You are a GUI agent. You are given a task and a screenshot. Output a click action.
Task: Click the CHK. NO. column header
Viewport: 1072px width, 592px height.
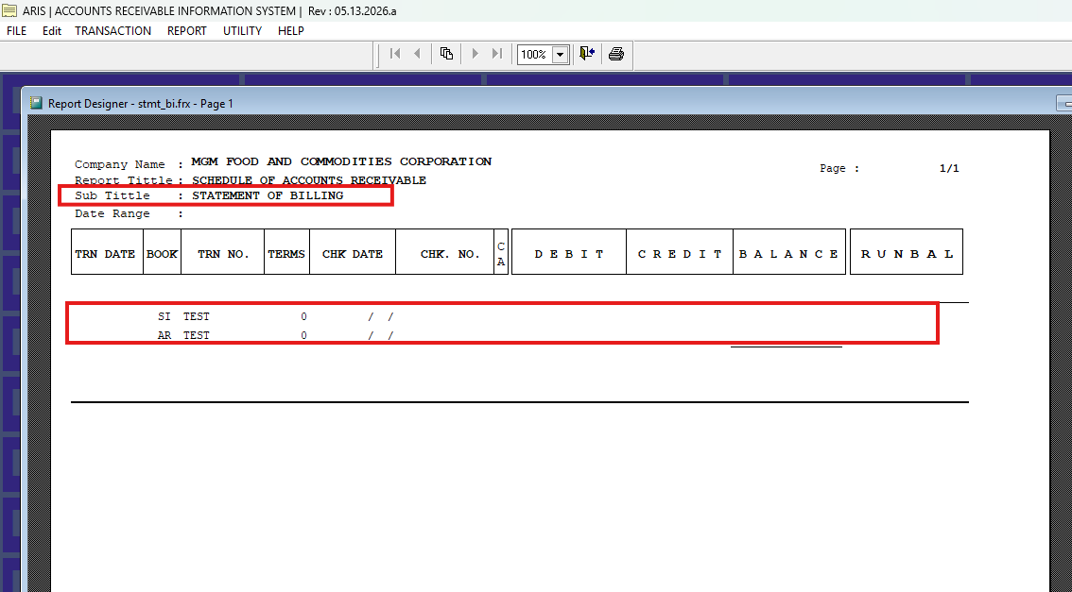point(445,252)
